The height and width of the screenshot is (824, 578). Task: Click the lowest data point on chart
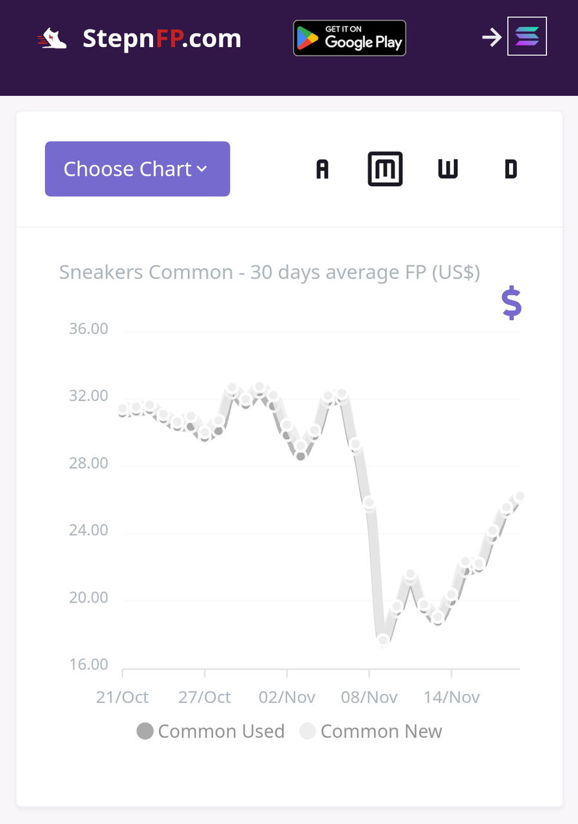(x=384, y=640)
